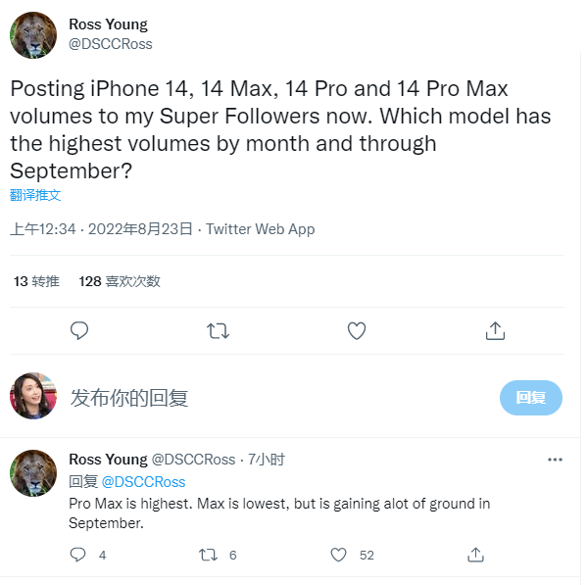The width and height of the screenshot is (588, 585).
Task: Open the 13 转推 retweets list
Action: (36, 281)
